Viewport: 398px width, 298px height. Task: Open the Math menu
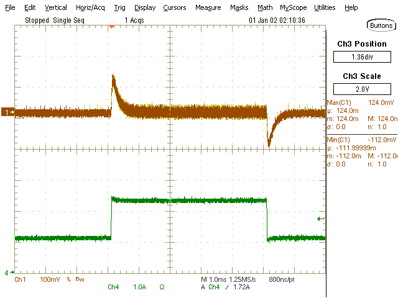coord(264,8)
